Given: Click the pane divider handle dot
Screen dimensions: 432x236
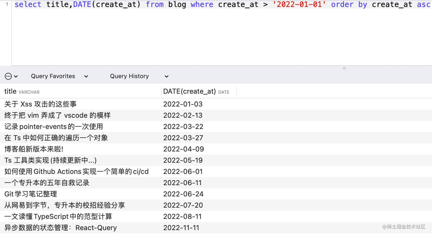Looking at the screenshot, I should [x=344, y=68].
